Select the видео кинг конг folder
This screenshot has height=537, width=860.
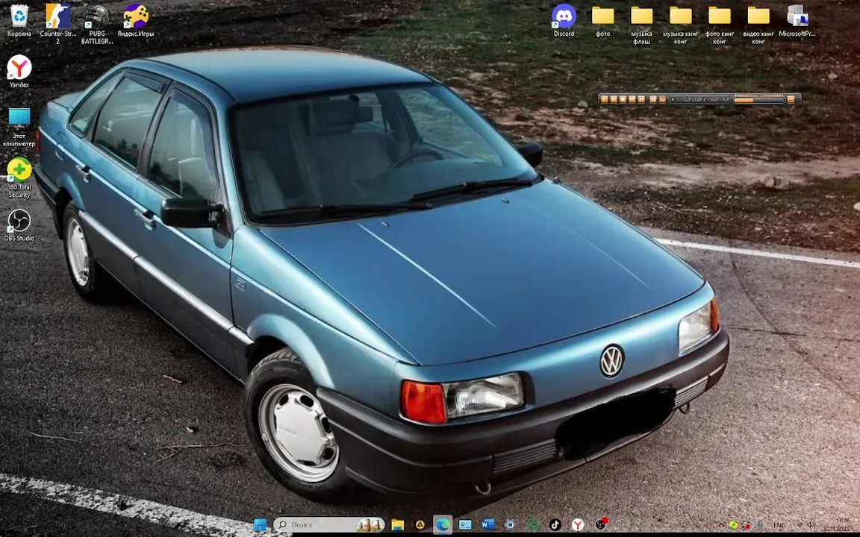(758, 24)
